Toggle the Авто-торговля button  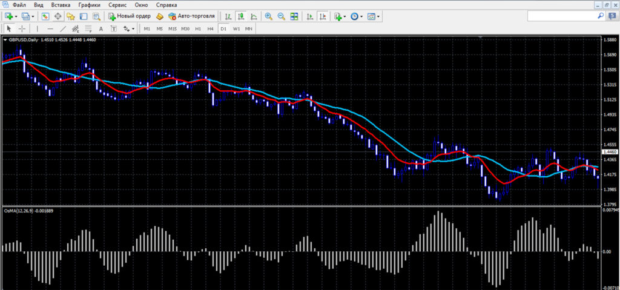191,16
